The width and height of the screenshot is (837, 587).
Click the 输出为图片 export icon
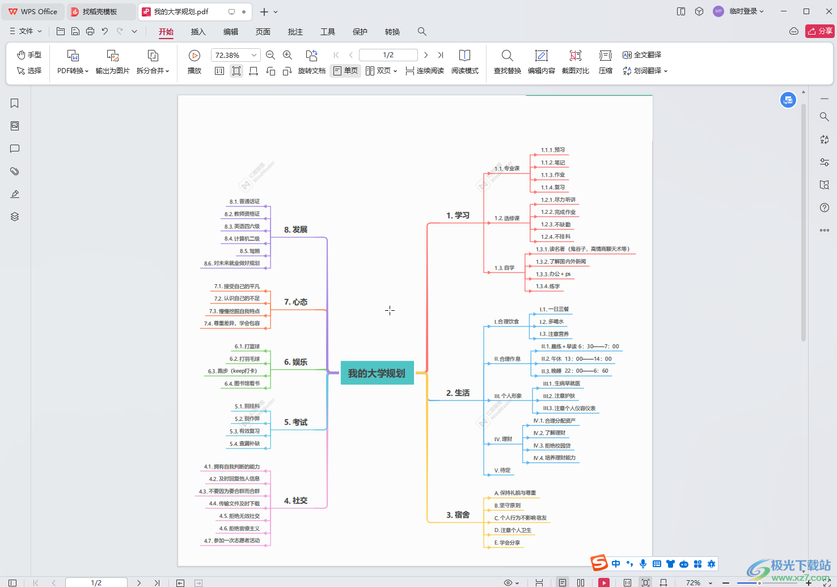pos(113,56)
